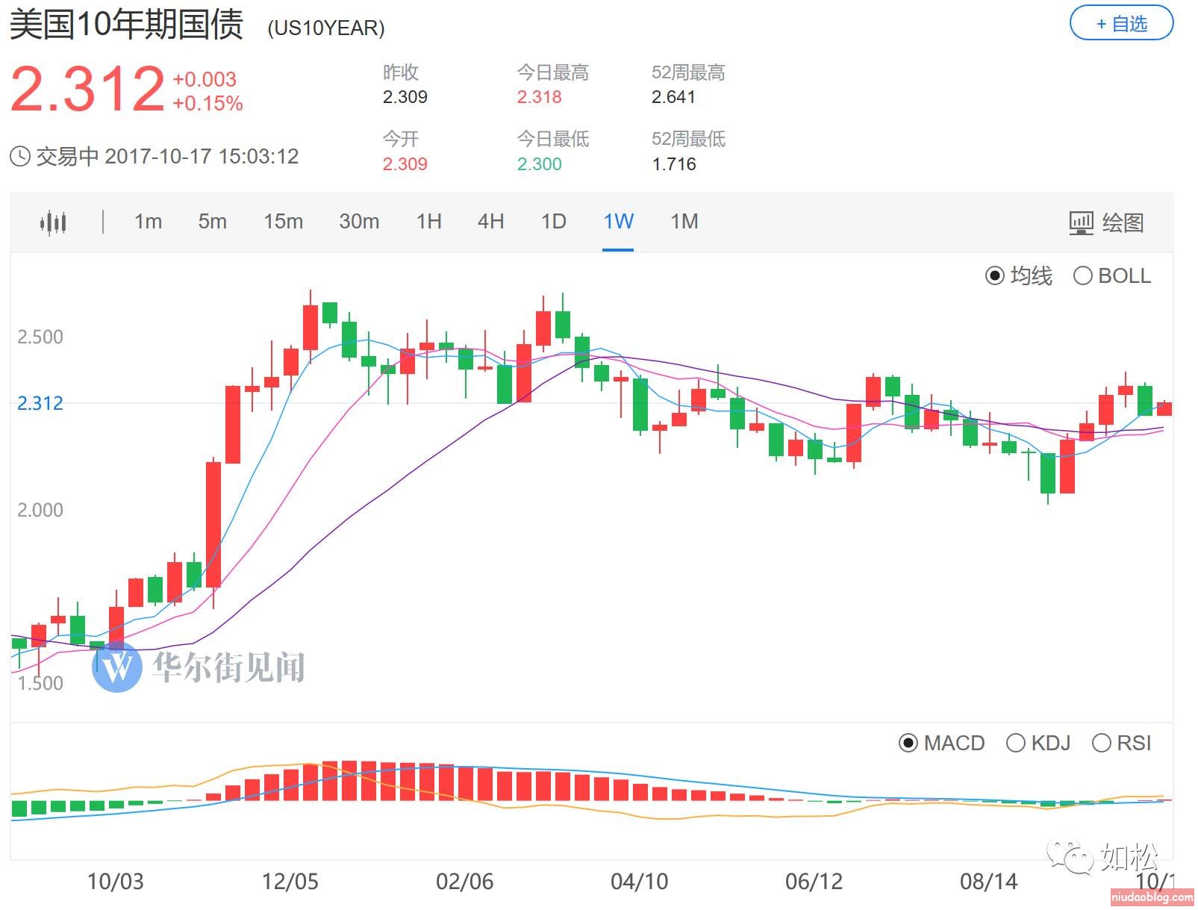Click the 昨收 label
The image size is (1198, 910).
click(x=401, y=72)
